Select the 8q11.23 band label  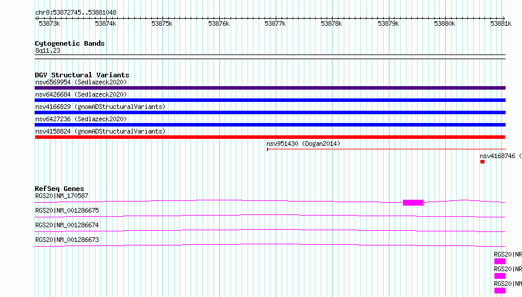click(48, 50)
